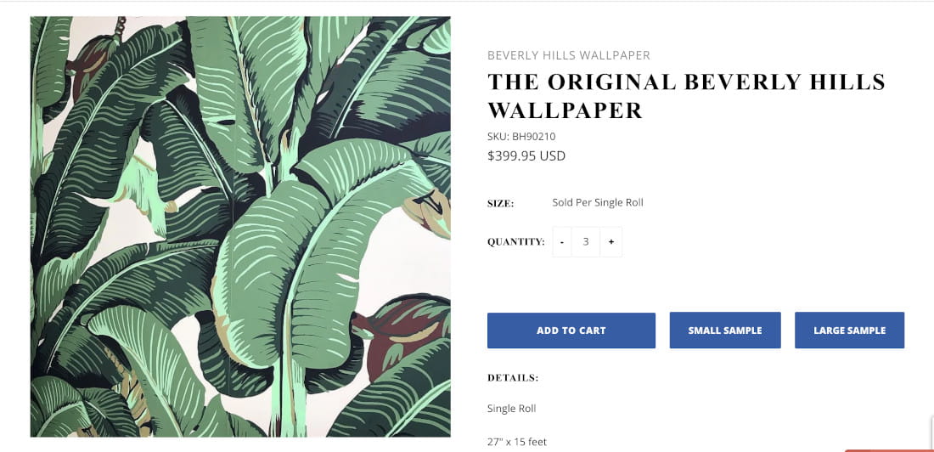The height and width of the screenshot is (452, 934).
Task: Choose the Sold Per Single Roll size
Action: (598, 202)
